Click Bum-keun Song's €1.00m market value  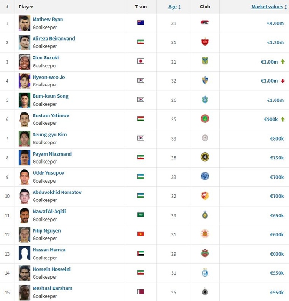coord(275,100)
